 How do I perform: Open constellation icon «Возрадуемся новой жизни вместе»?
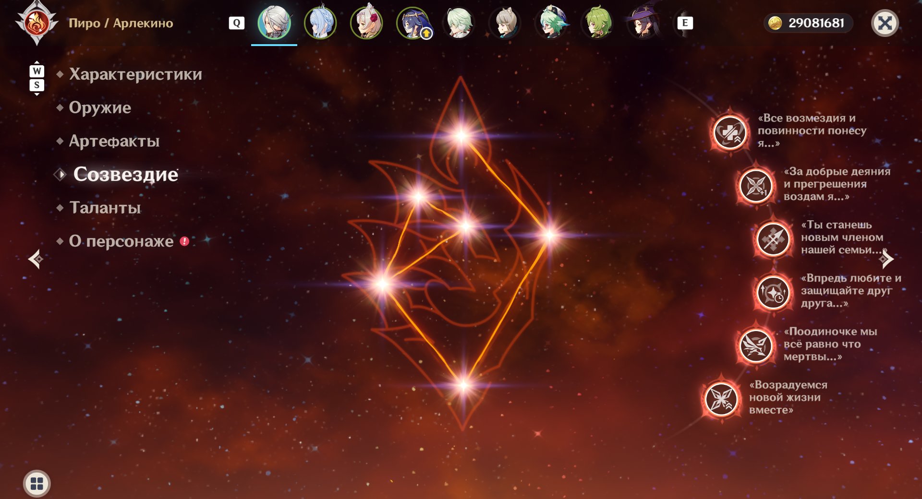[x=721, y=398]
